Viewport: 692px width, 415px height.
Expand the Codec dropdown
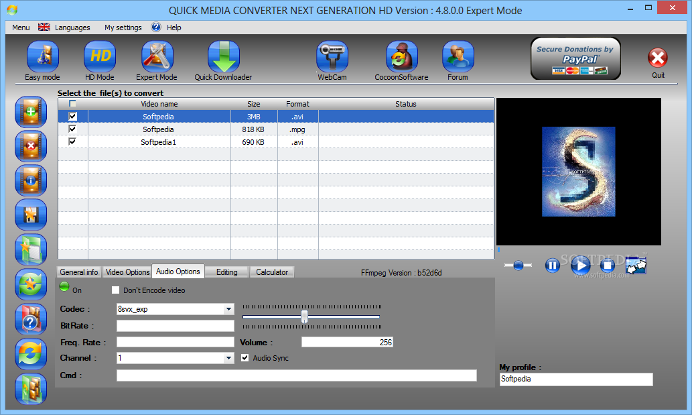point(228,309)
